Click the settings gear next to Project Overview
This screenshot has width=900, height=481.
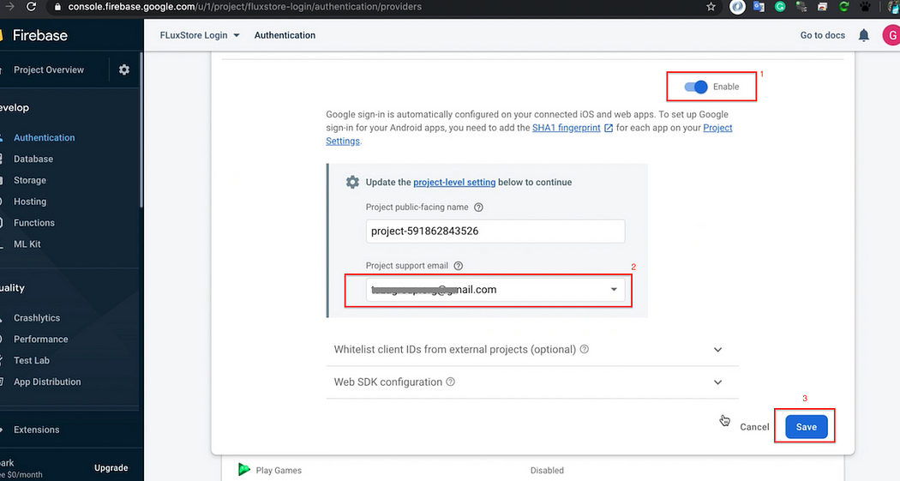coord(124,69)
